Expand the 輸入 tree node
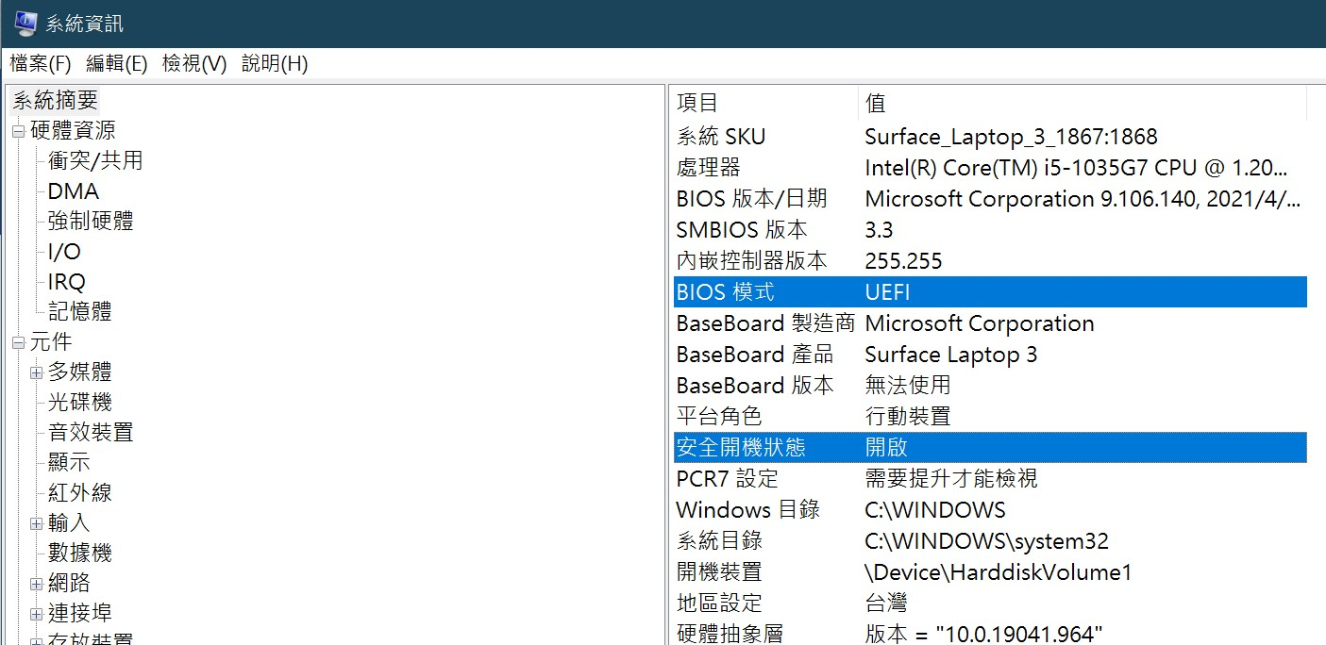1326x645 pixels. pos(37,523)
